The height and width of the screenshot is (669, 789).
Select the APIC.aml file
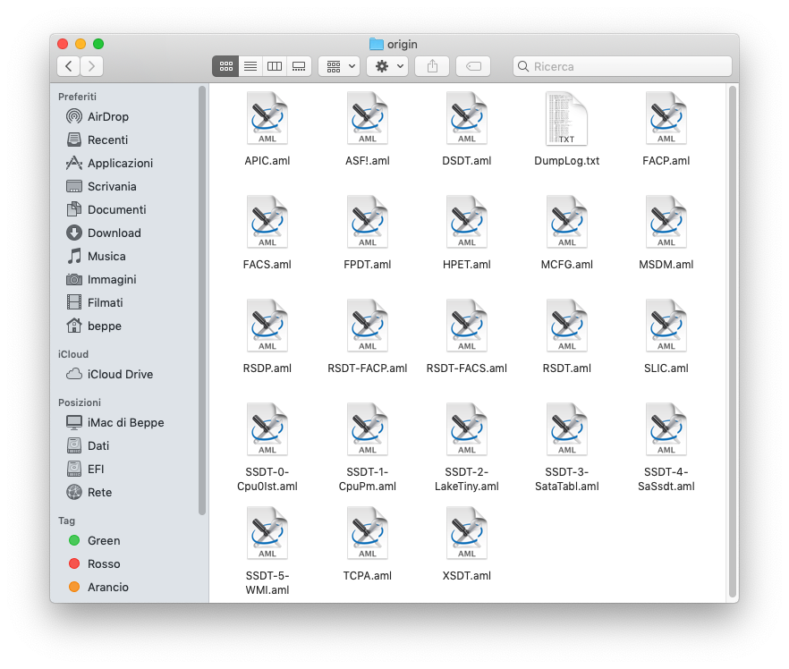(267, 129)
